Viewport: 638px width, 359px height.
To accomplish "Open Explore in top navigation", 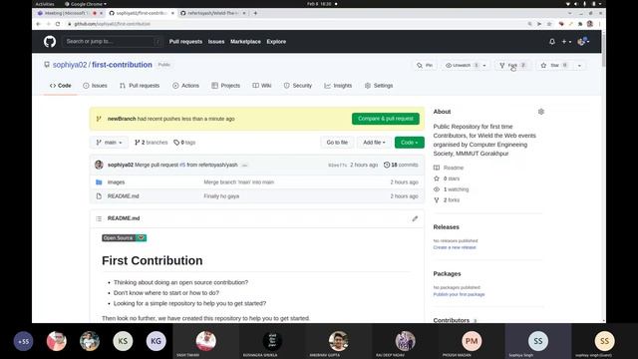I will coord(276,42).
